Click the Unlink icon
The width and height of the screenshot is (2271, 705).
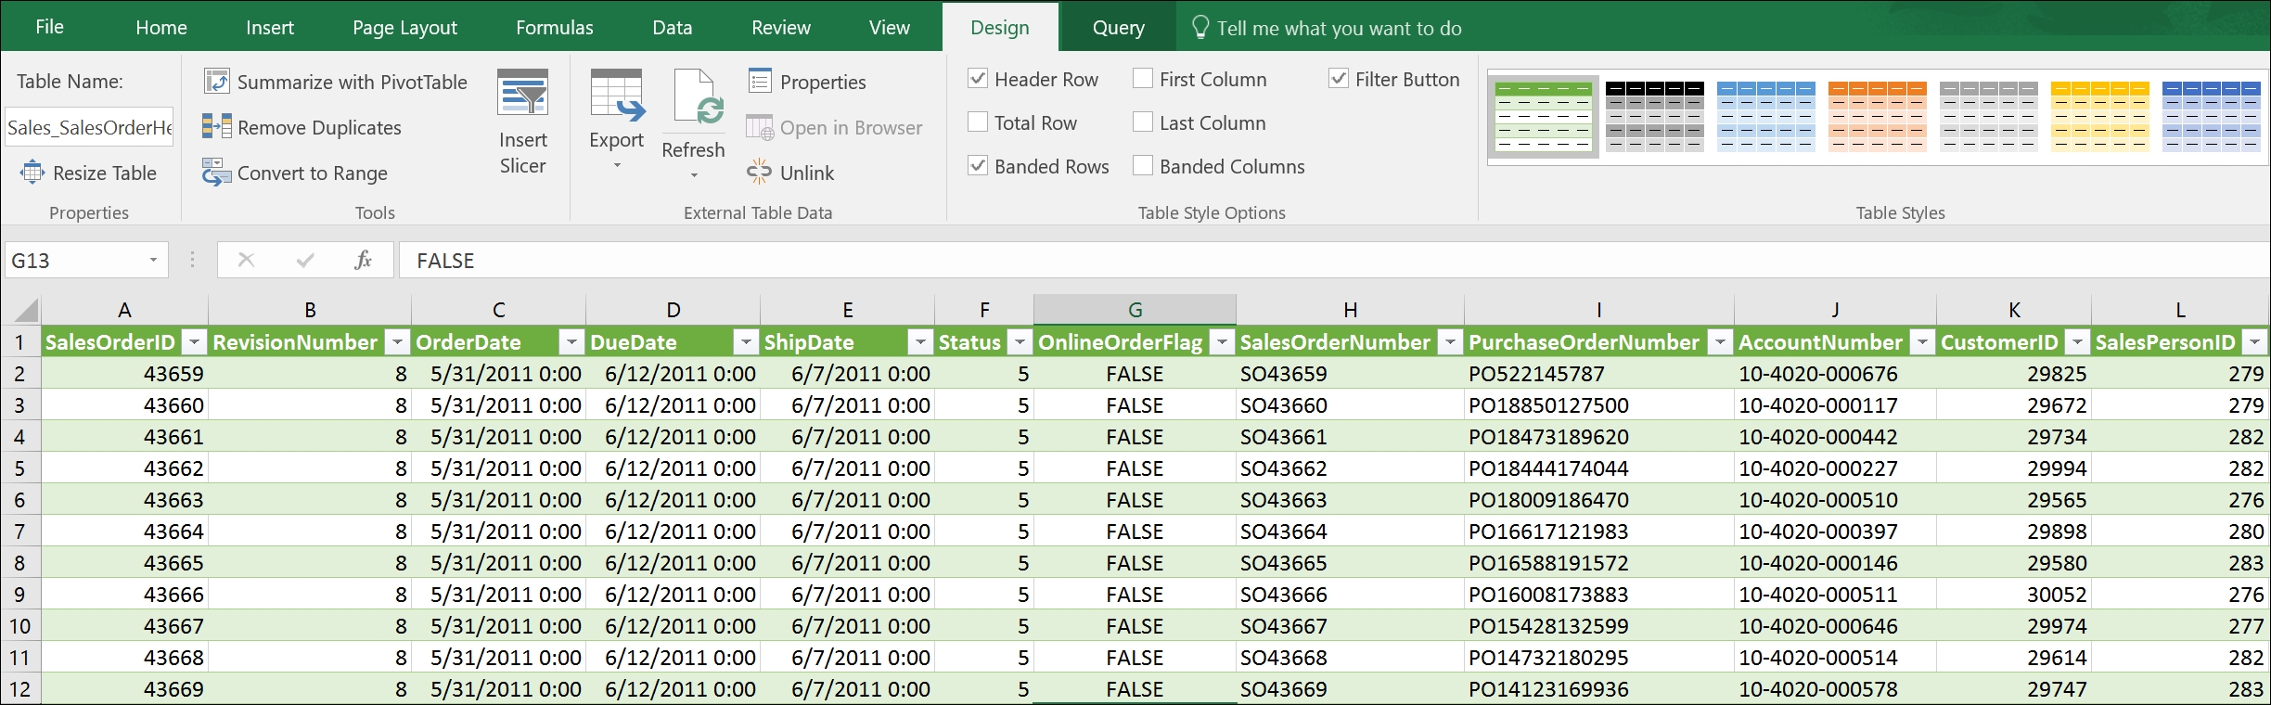coord(759,172)
